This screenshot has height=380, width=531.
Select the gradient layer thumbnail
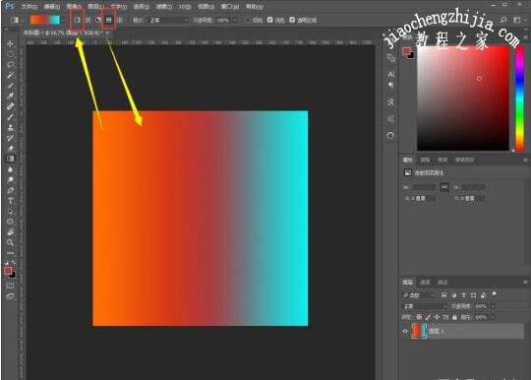(x=419, y=331)
